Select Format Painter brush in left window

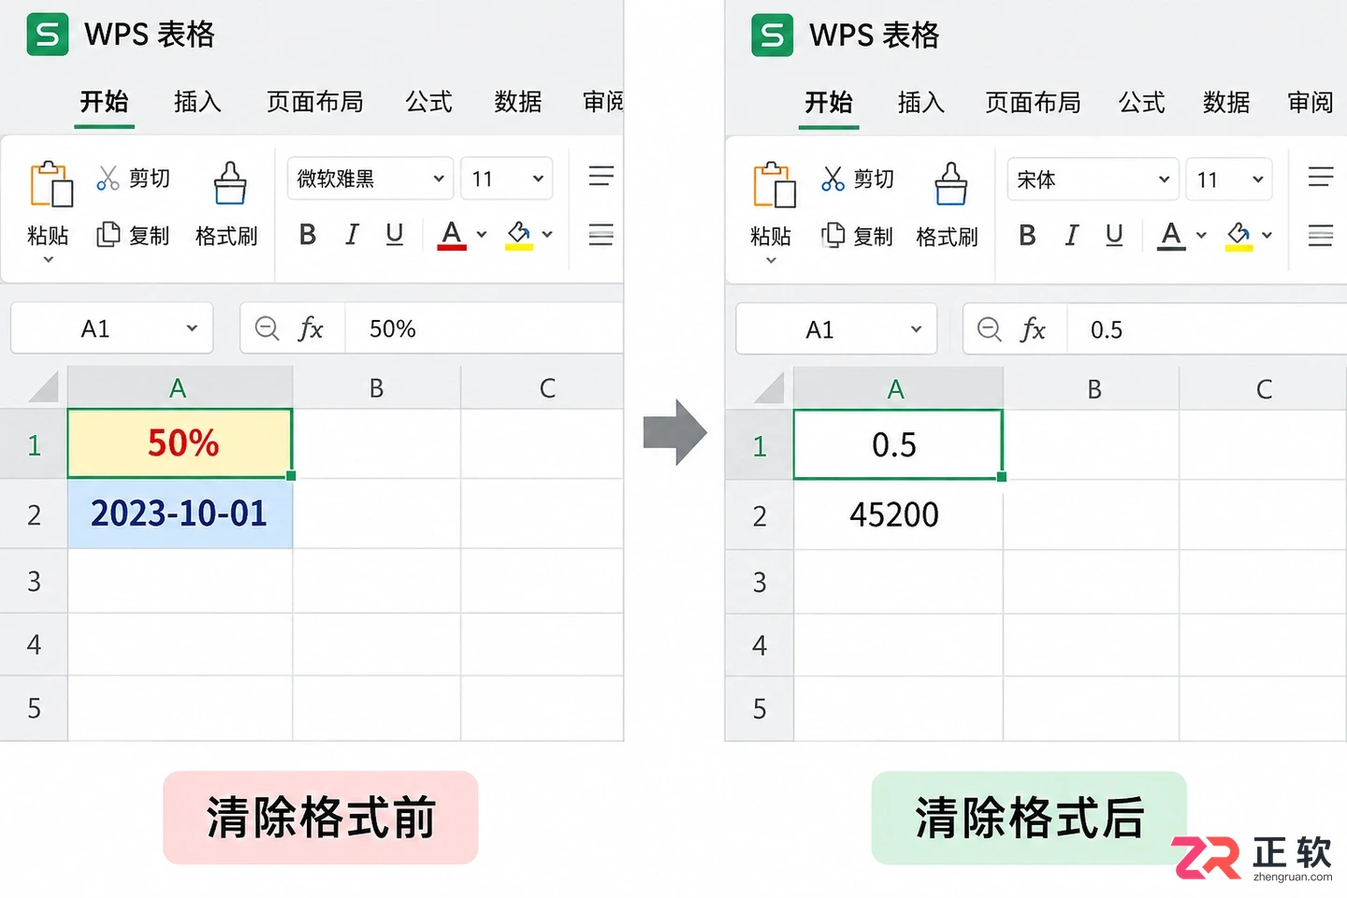[229, 182]
